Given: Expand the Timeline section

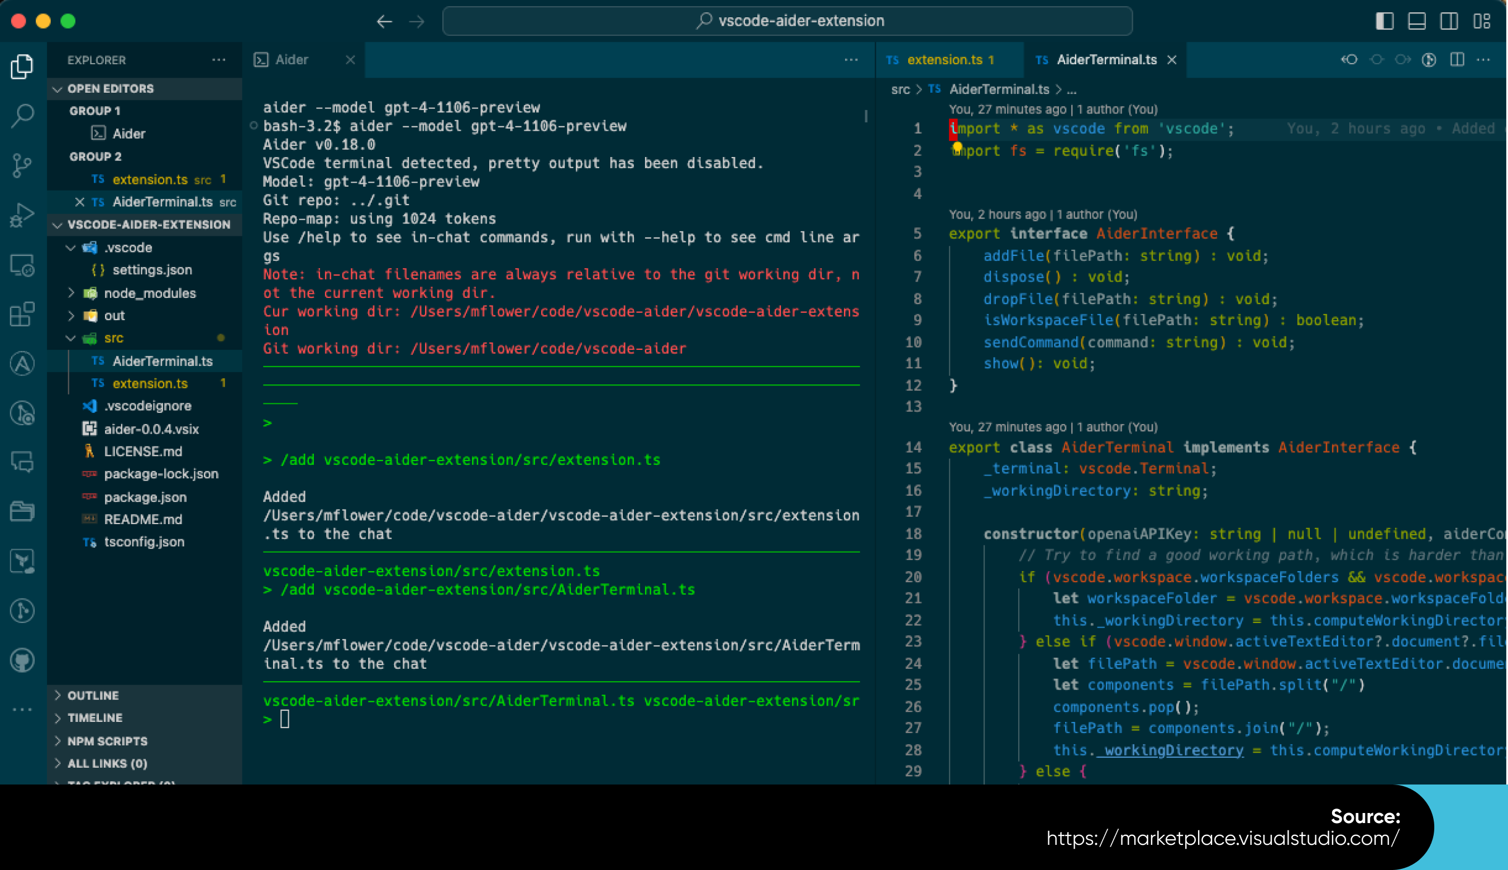Looking at the screenshot, I should pyautogui.click(x=145, y=717).
